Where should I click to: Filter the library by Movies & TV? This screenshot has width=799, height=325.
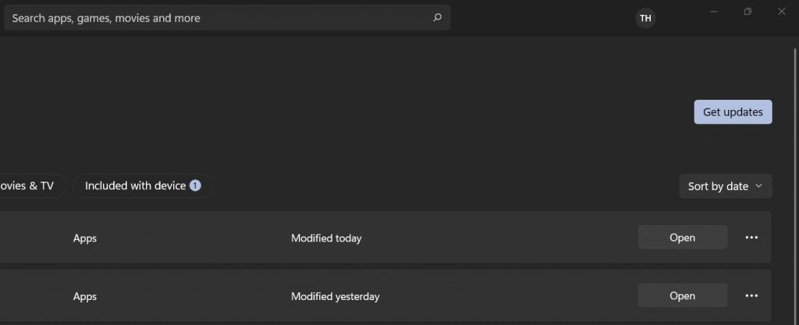click(x=28, y=185)
